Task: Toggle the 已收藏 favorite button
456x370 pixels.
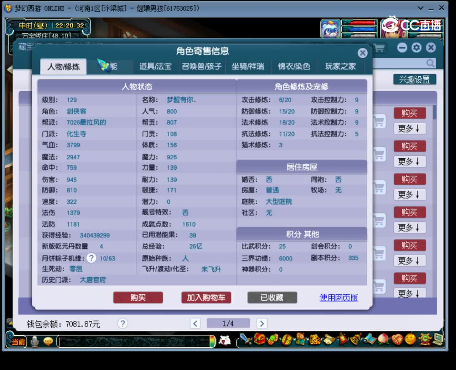Action: pos(272,297)
